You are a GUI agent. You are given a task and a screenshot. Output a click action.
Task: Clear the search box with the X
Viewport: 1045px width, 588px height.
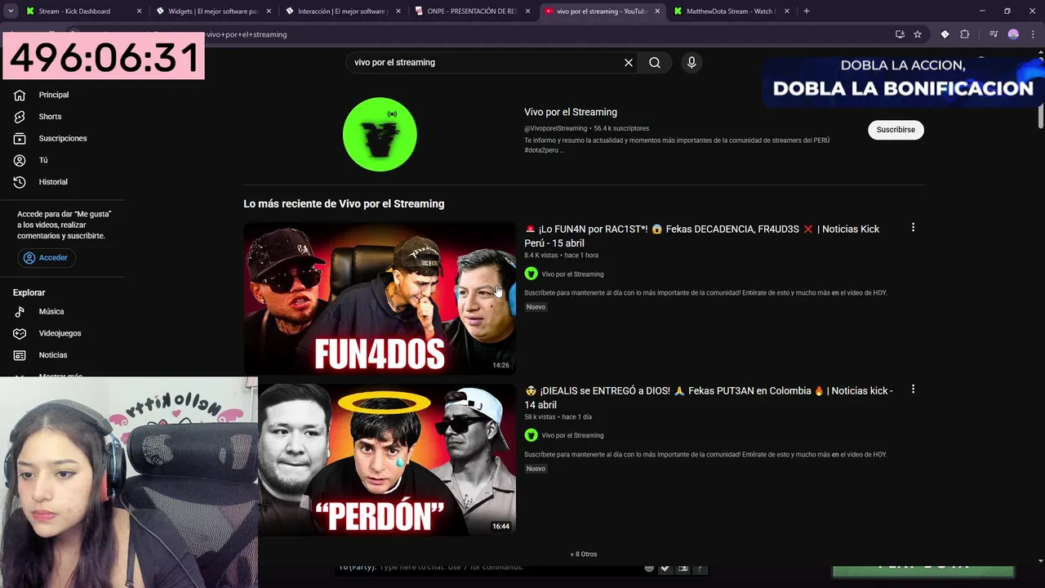629,62
